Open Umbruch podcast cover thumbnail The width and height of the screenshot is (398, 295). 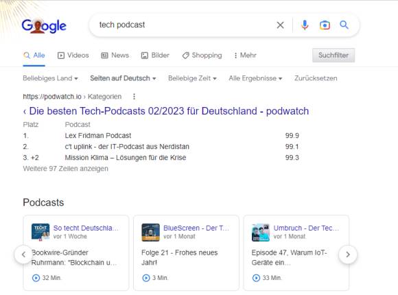(x=261, y=232)
